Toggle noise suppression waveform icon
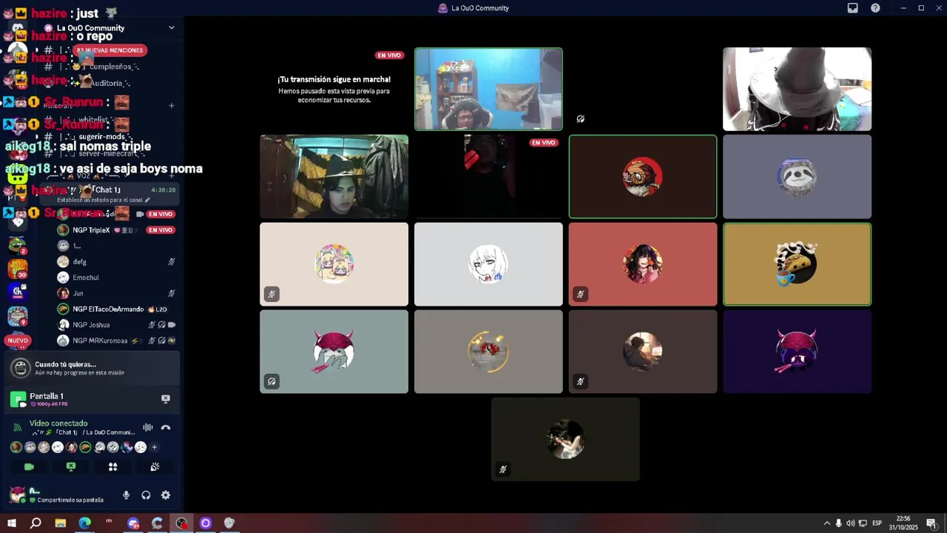The height and width of the screenshot is (533, 947). click(x=148, y=428)
